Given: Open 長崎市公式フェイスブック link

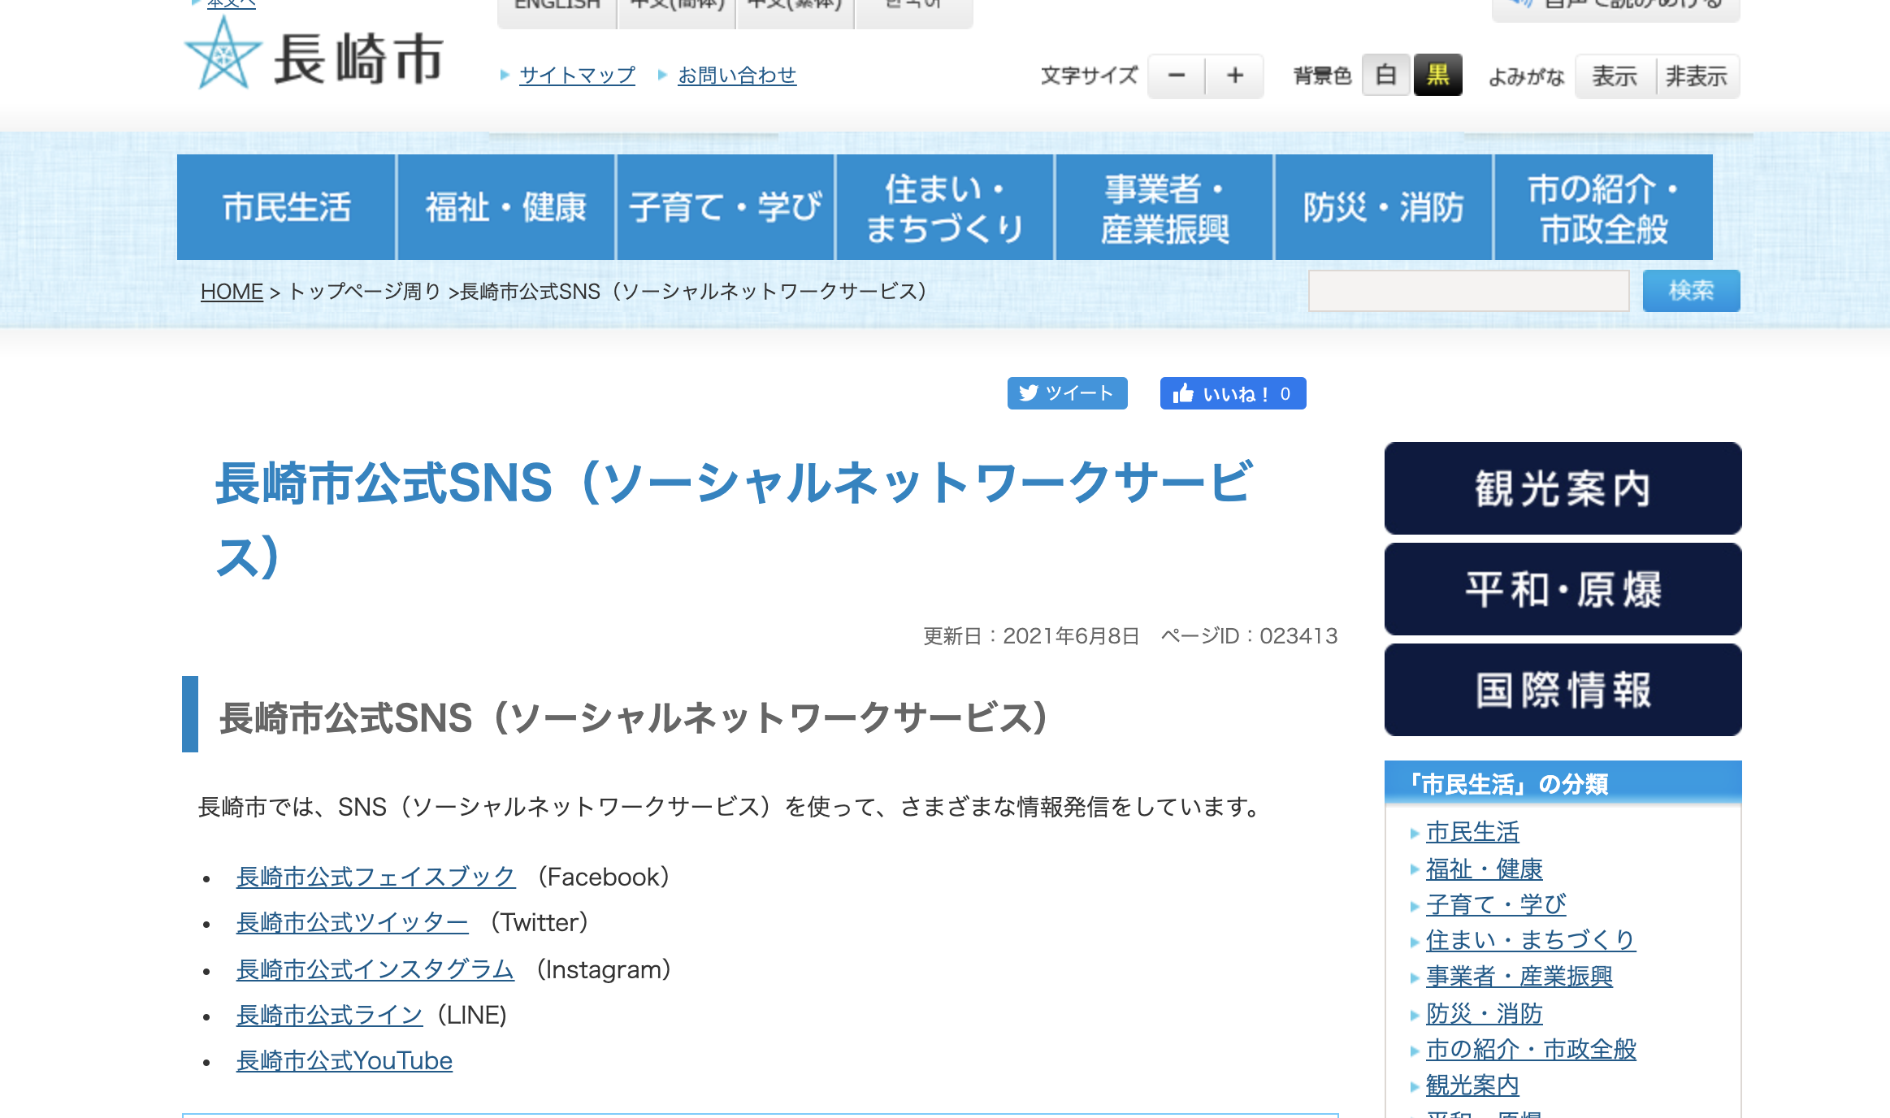Looking at the screenshot, I should [375, 877].
